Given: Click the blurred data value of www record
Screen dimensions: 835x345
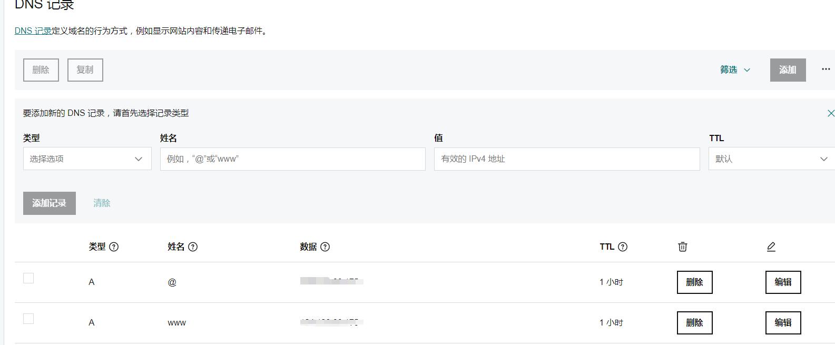Looking at the screenshot, I should (332, 322).
